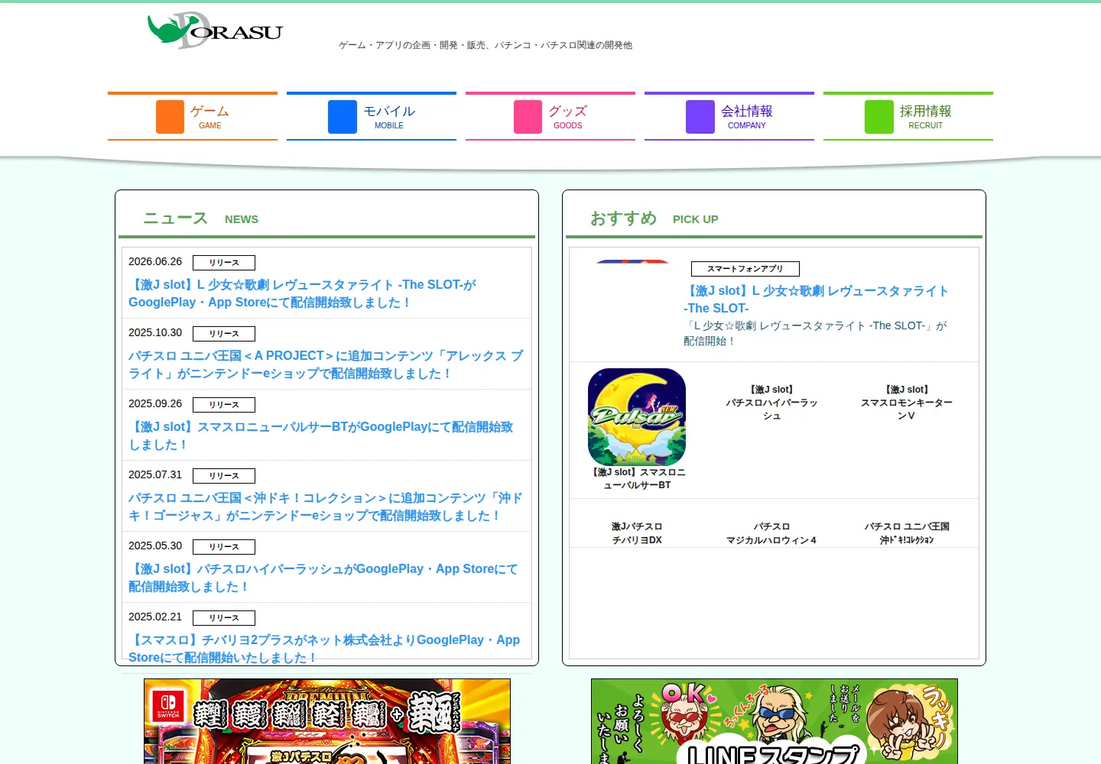The image size is (1101, 764).
Task: Open the 【激J slot】スマスロモンキーターンV pick-up item
Action: 907,403
